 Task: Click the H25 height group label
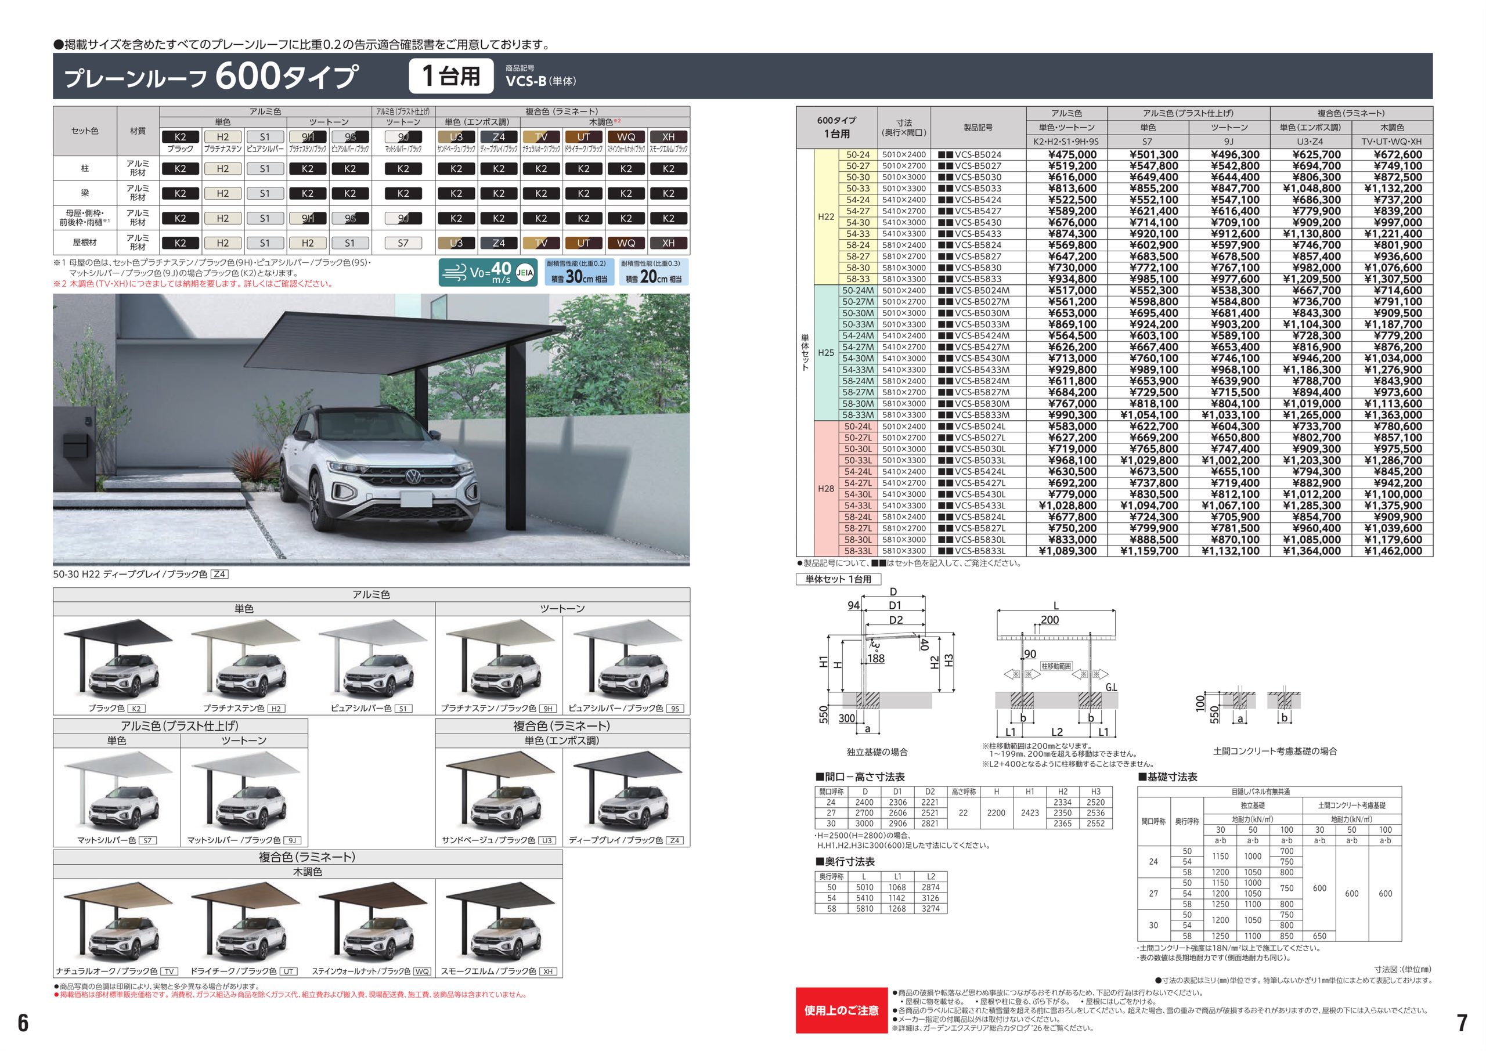point(826,353)
